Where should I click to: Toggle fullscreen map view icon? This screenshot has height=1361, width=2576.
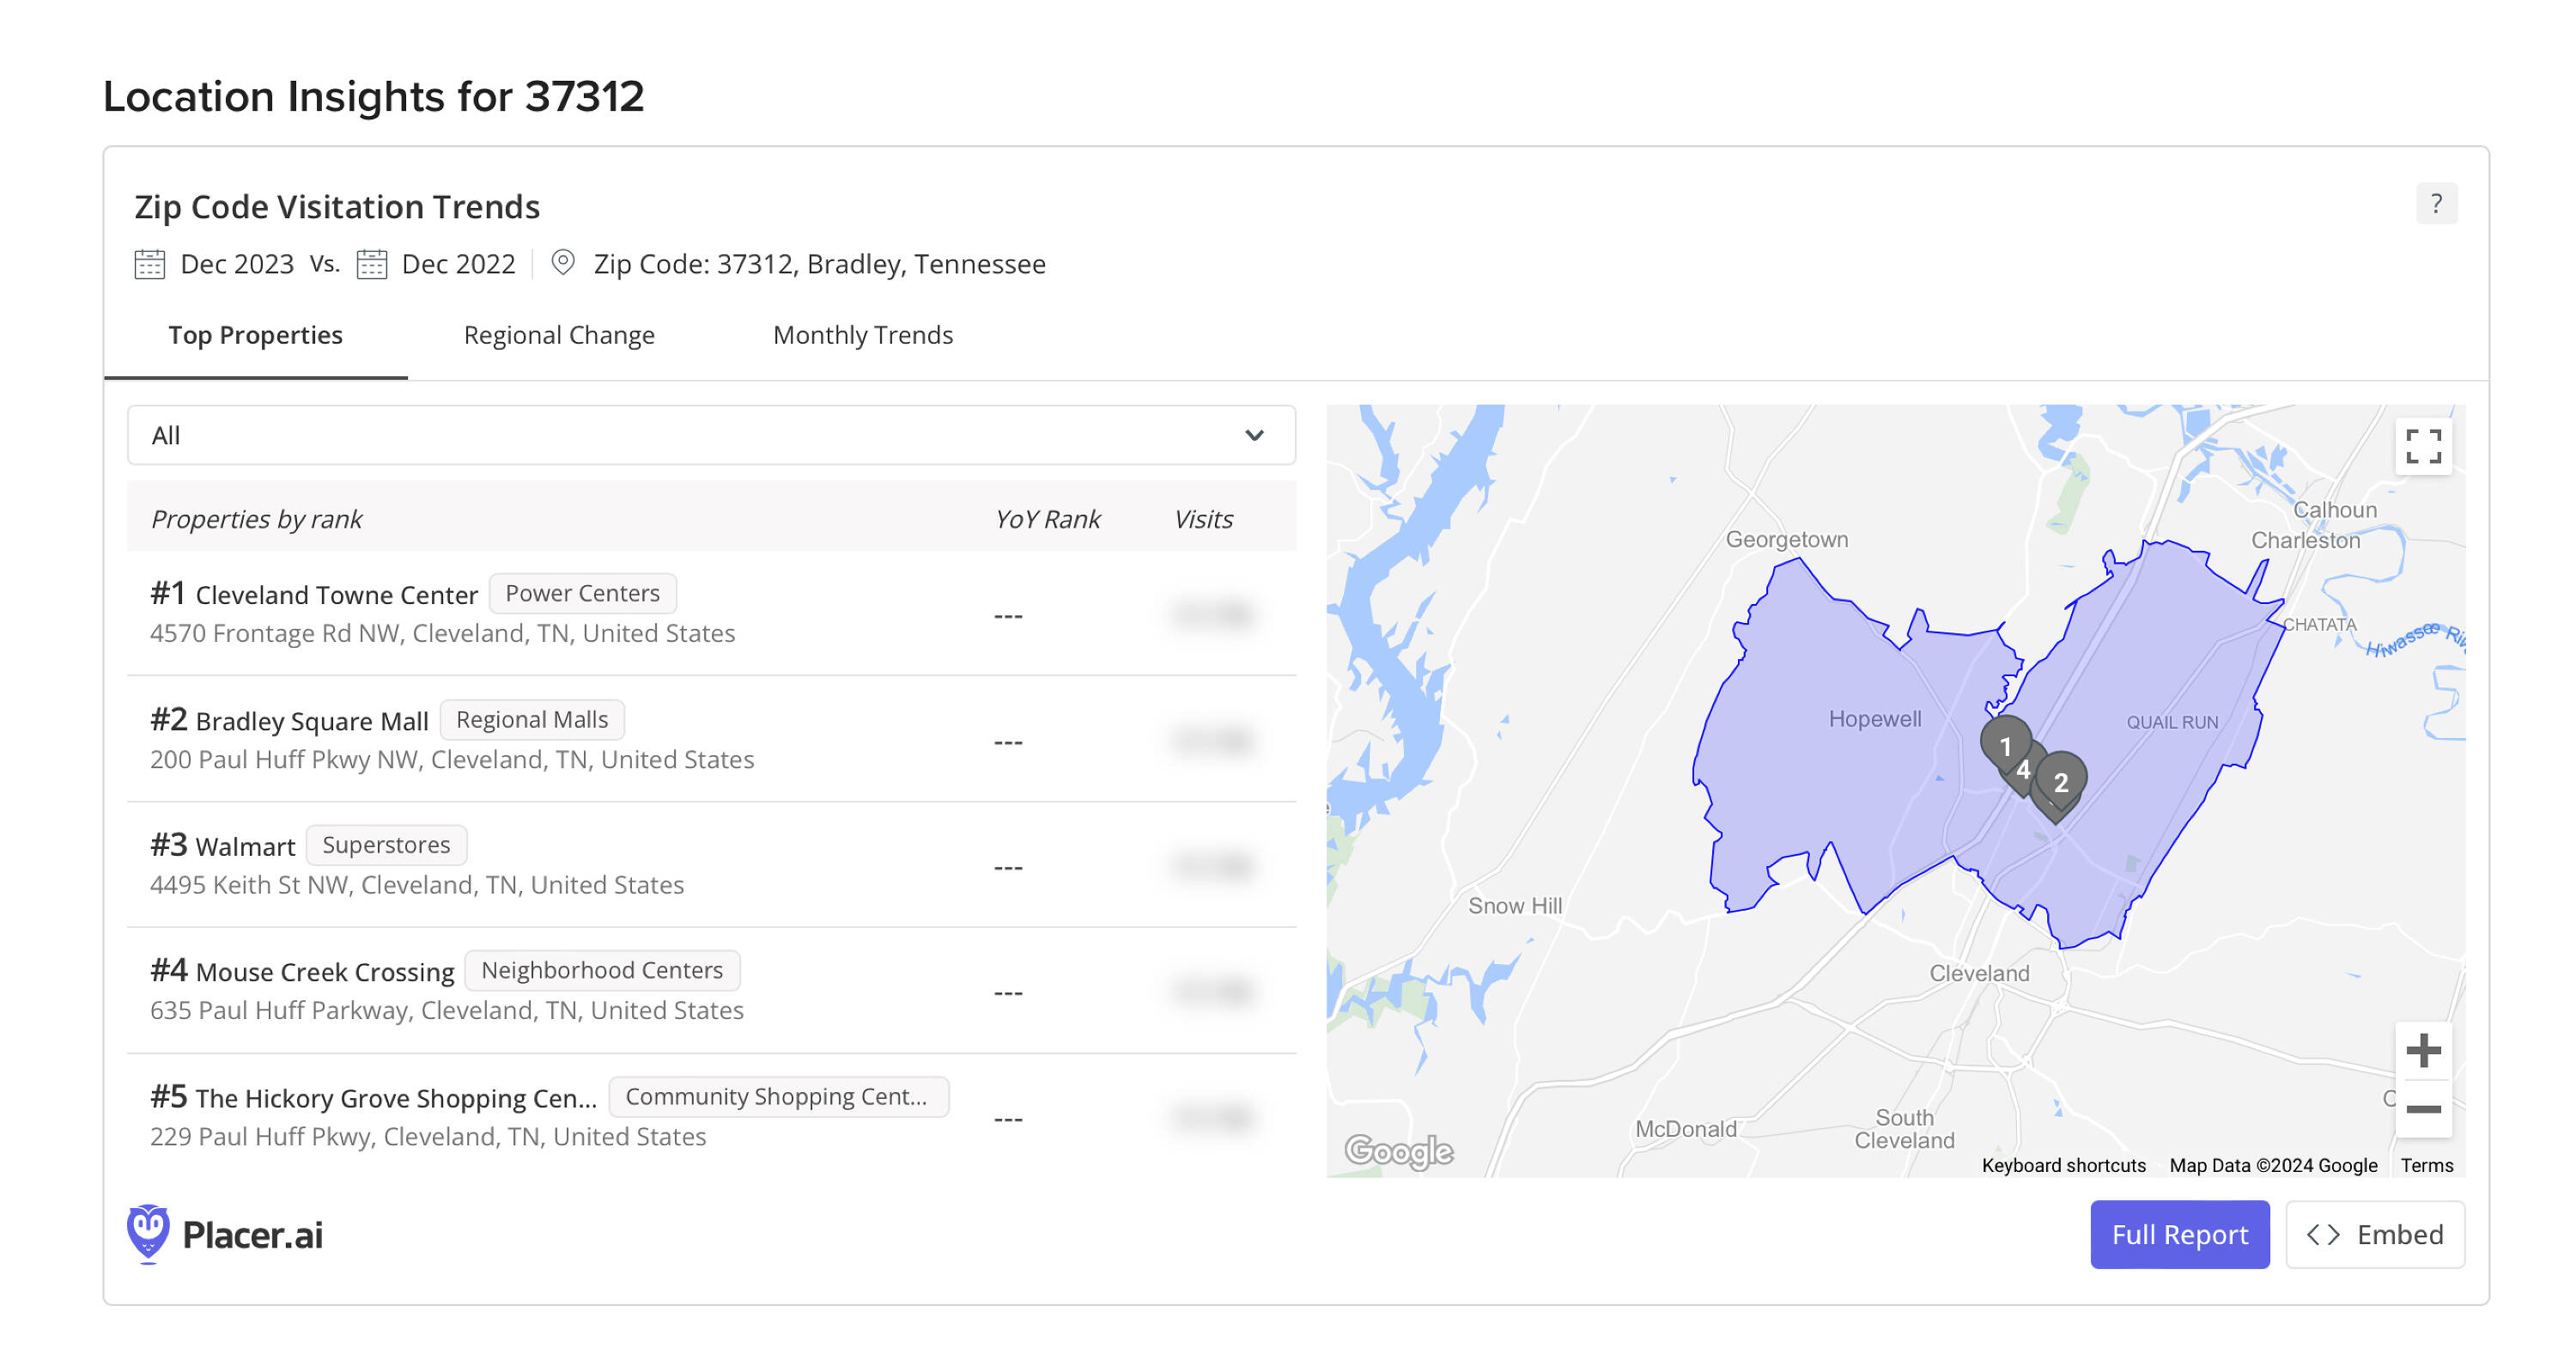[x=2422, y=446]
